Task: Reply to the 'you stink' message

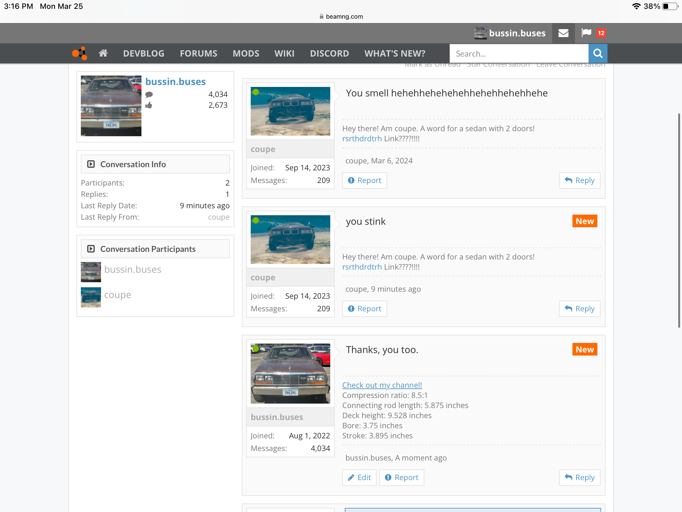Action: point(580,309)
